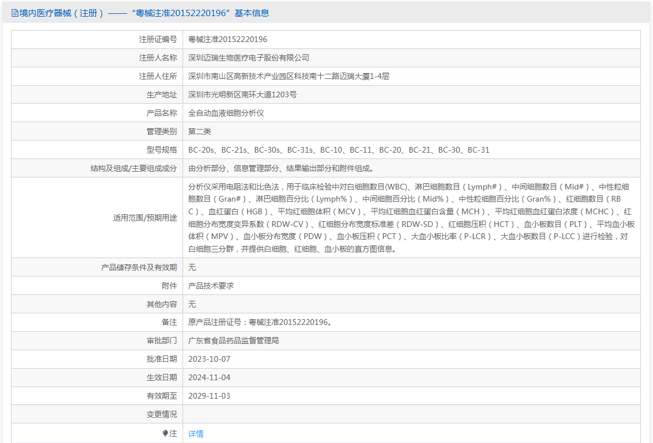The height and width of the screenshot is (443, 653).
Task: Click the 无 value beside 产品储存条件及有效期
Action: point(192,267)
